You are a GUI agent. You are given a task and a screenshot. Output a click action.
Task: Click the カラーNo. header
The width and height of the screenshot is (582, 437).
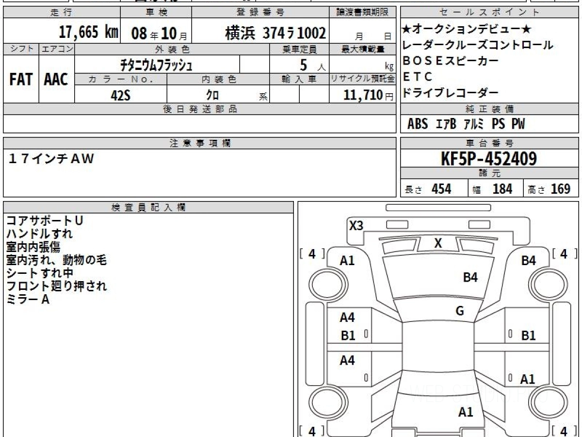pos(121,80)
